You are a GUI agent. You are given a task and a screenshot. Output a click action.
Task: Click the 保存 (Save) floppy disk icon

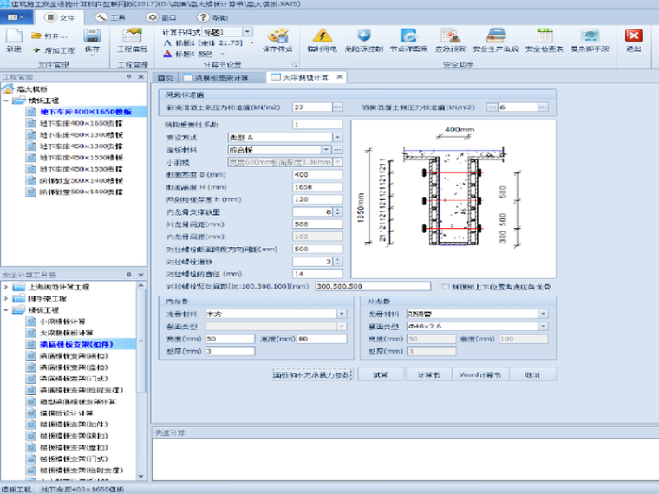pyautogui.click(x=92, y=37)
